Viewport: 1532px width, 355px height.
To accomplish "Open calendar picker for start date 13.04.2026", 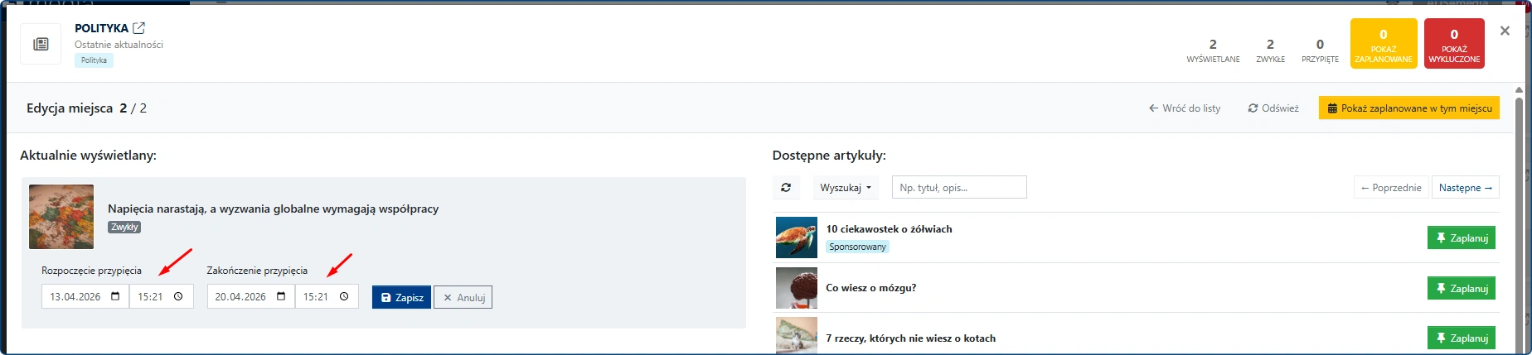I will coord(115,296).
